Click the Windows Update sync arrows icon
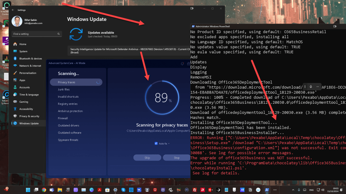The image size is (346, 194). tap(76, 34)
